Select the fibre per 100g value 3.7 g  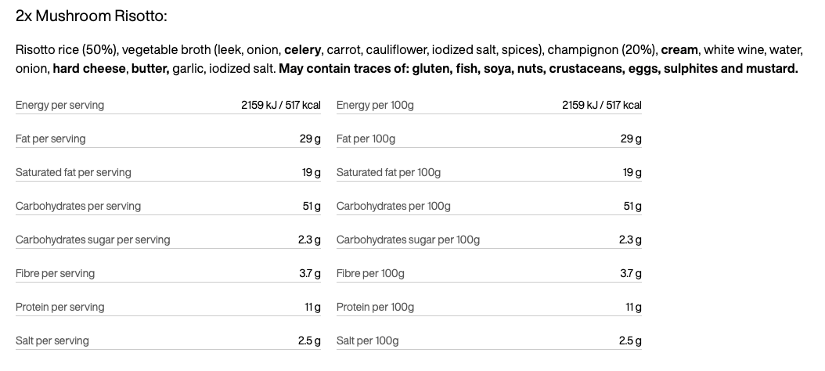[631, 273]
